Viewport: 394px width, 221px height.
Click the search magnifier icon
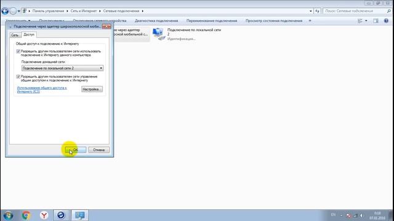click(388, 11)
